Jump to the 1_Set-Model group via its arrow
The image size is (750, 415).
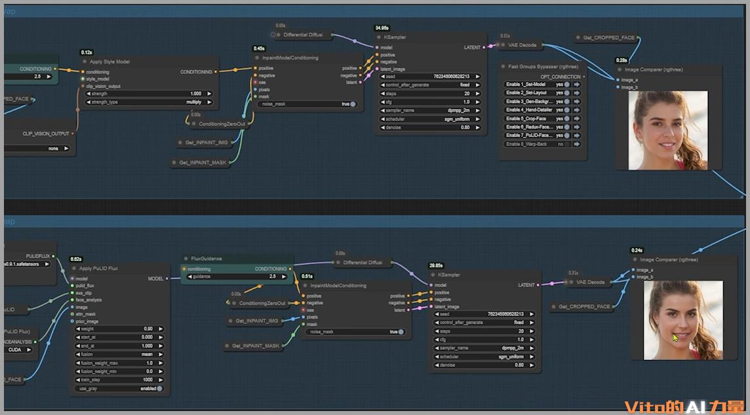(577, 85)
